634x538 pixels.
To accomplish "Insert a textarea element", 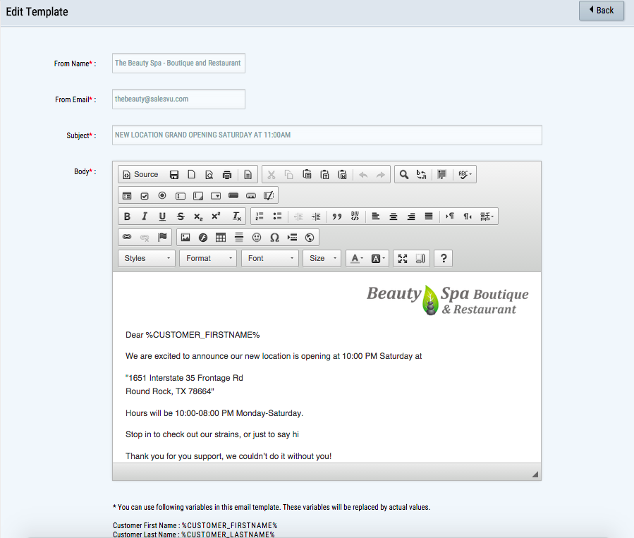I will tap(198, 196).
